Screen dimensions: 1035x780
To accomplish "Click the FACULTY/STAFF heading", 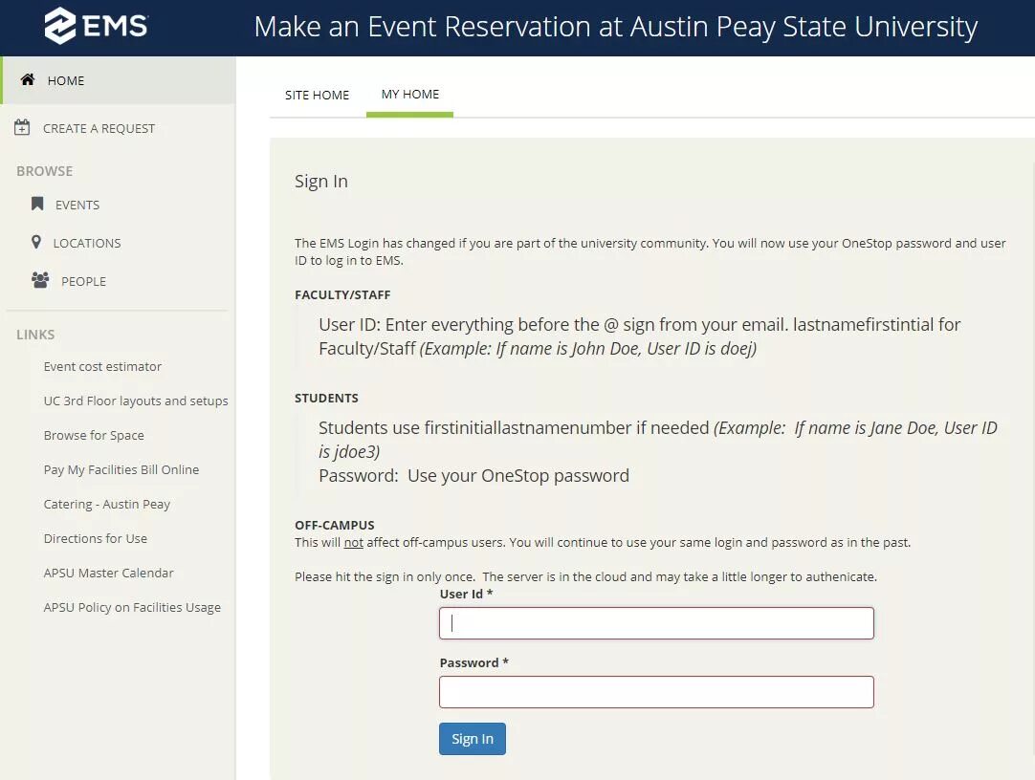I will coord(342,294).
